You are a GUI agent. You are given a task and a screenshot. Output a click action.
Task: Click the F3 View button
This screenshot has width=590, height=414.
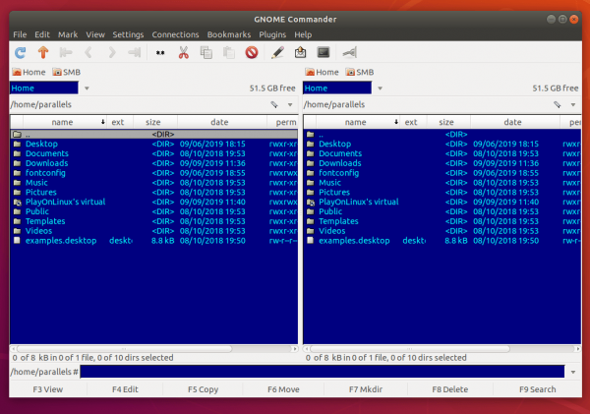click(48, 389)
